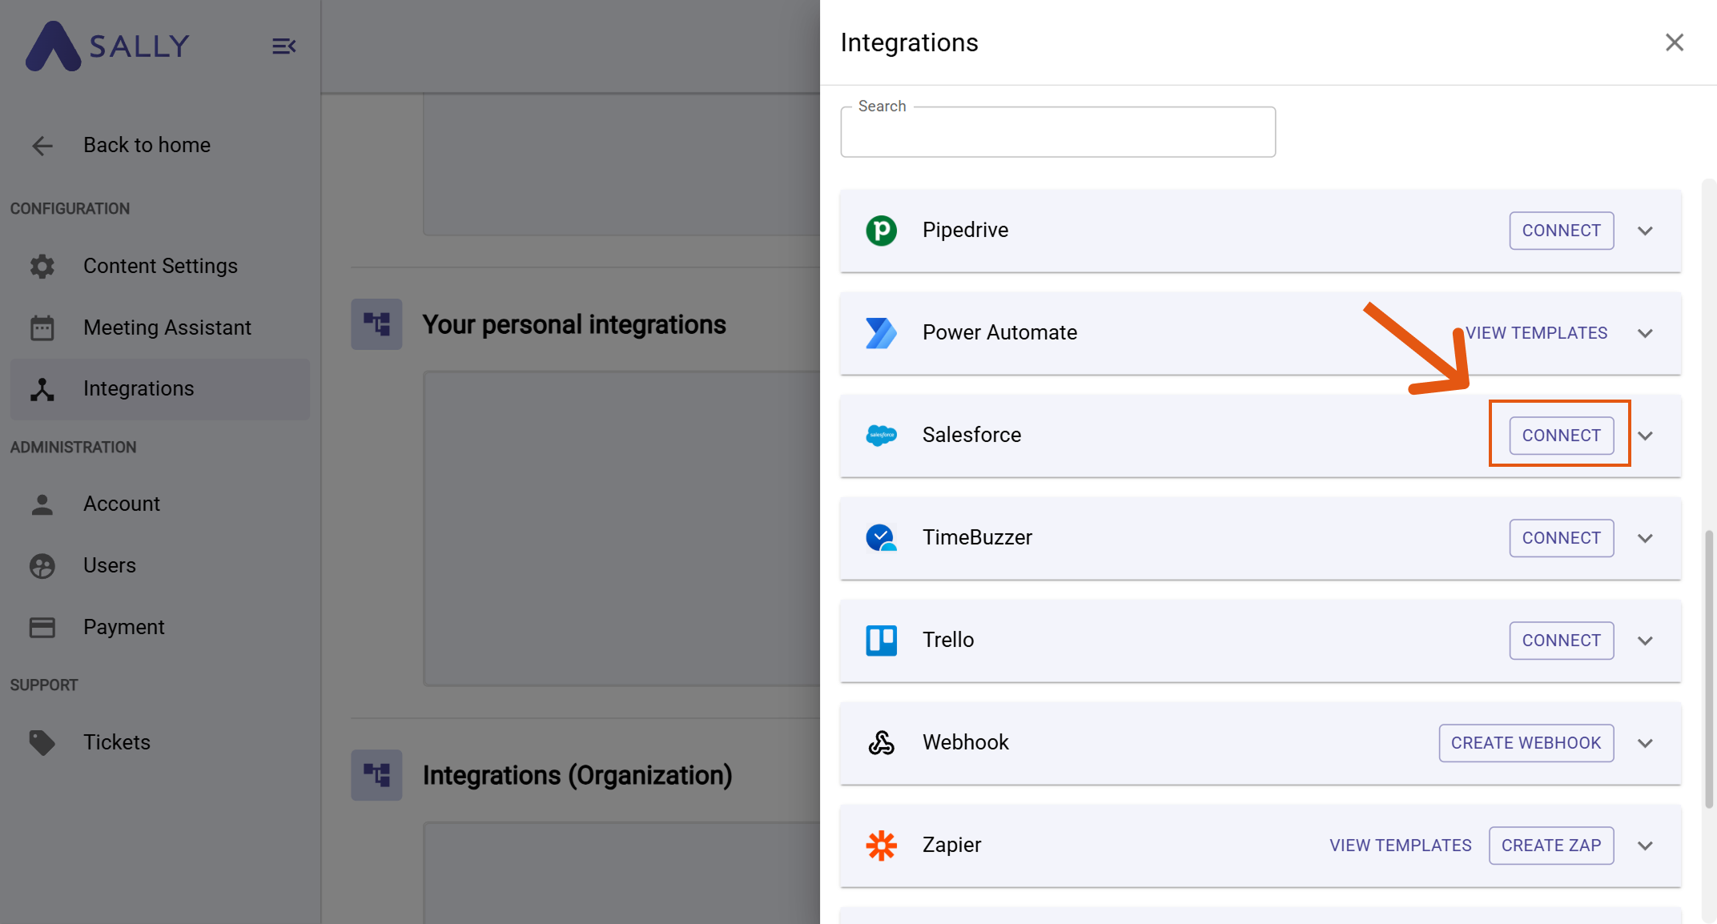The image size is (1717, 924).
Task: Connect the Trello integration
Action: click(1561, 641)
